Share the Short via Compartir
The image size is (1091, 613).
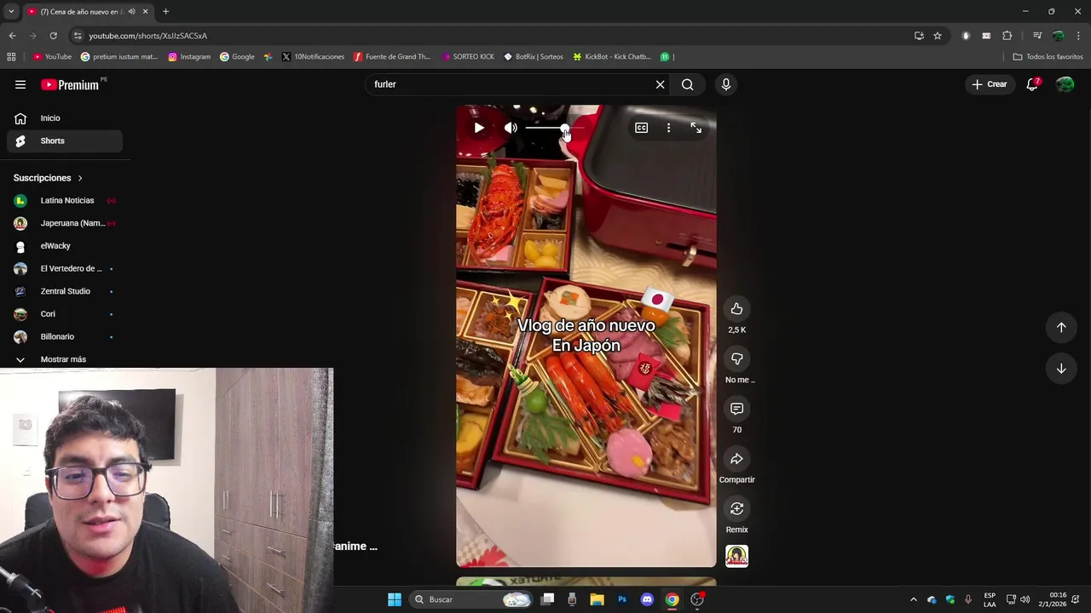(737, 459)
